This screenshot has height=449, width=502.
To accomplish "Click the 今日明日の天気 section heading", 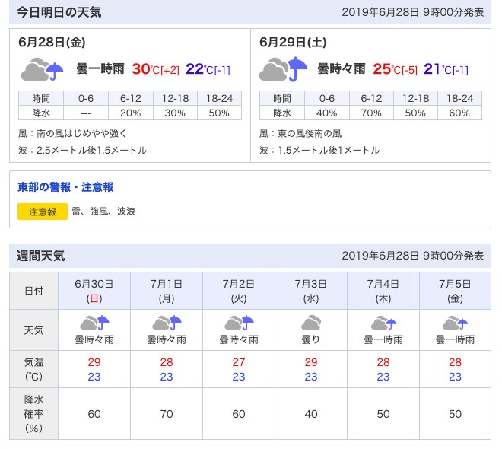I will [x=59, y=12].
